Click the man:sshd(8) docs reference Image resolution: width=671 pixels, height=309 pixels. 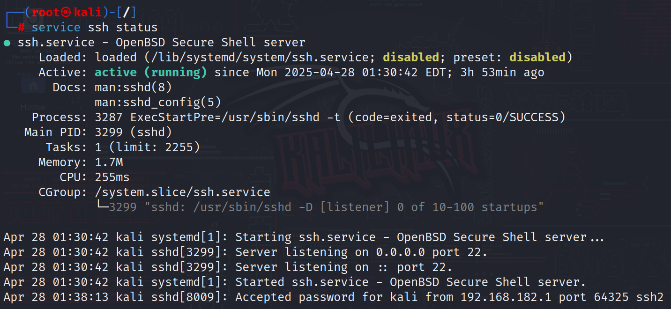click(x=133, y=88)
